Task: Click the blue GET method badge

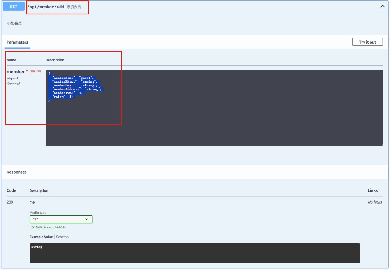Action: click(x=14, y=7)
